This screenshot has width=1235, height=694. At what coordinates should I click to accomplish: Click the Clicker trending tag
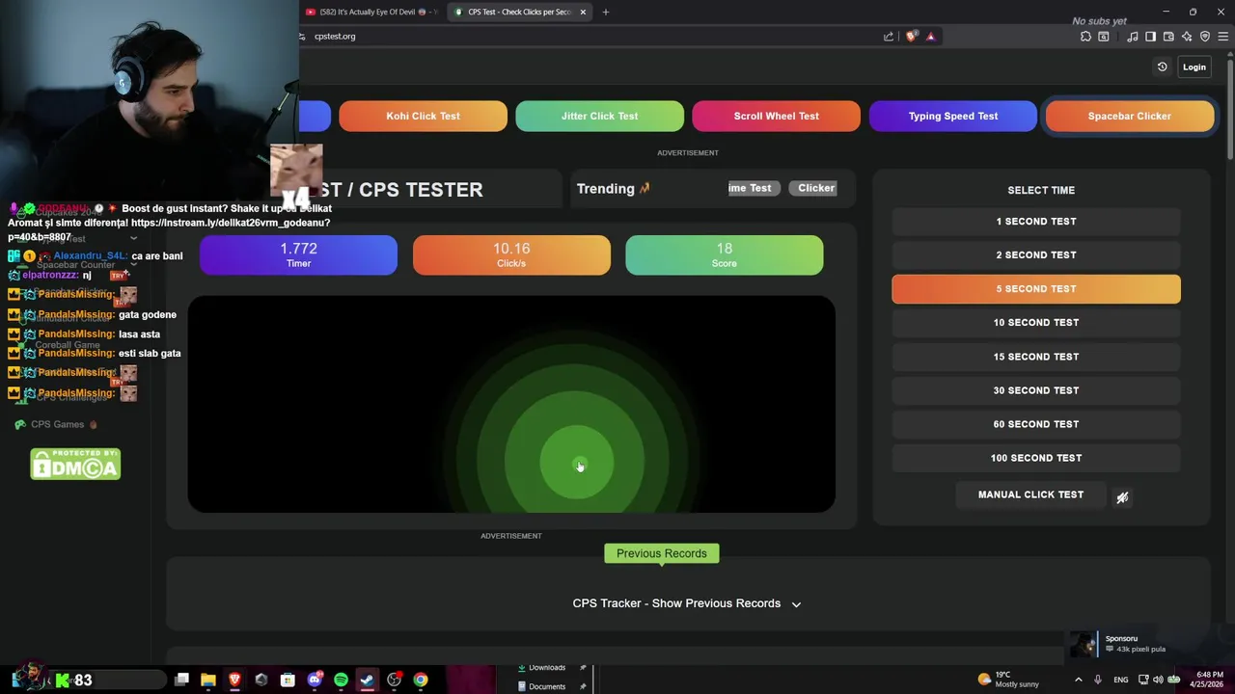pos(816,188)
